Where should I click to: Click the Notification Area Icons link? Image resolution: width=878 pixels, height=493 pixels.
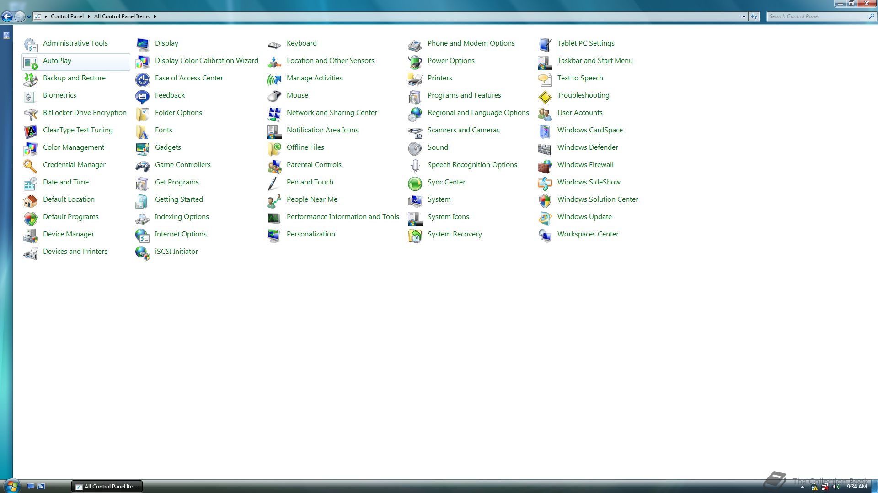pyautogui.click(x=322, y=130)
